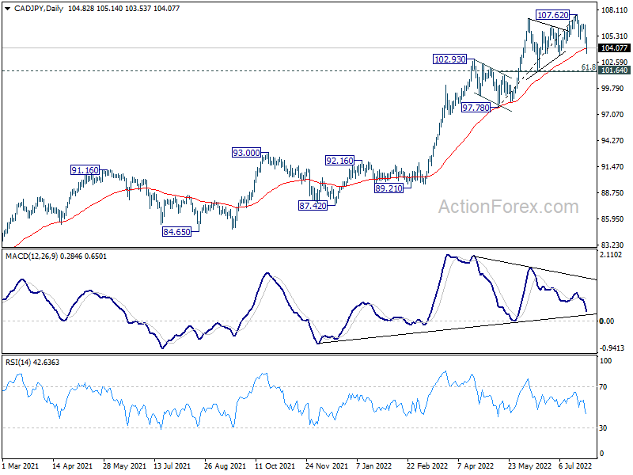
Task: Select the 92.160 price label
Action: 340,161
